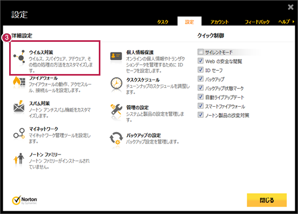
Task: Uncheck the スマートファイアウォール checkbox
Action: [x=200, y=106]
